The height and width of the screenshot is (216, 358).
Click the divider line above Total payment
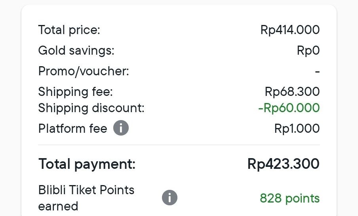pos(179,145)
